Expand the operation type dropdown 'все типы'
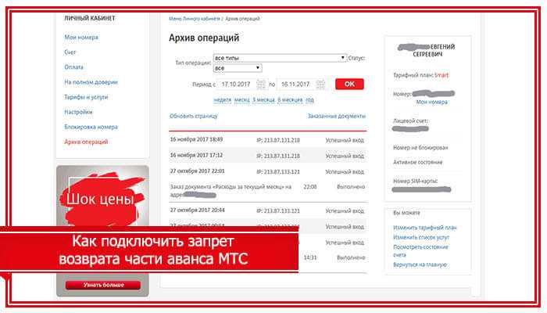Screen dimensions: 547x313 pyautogui.click(x=280, y=58)
